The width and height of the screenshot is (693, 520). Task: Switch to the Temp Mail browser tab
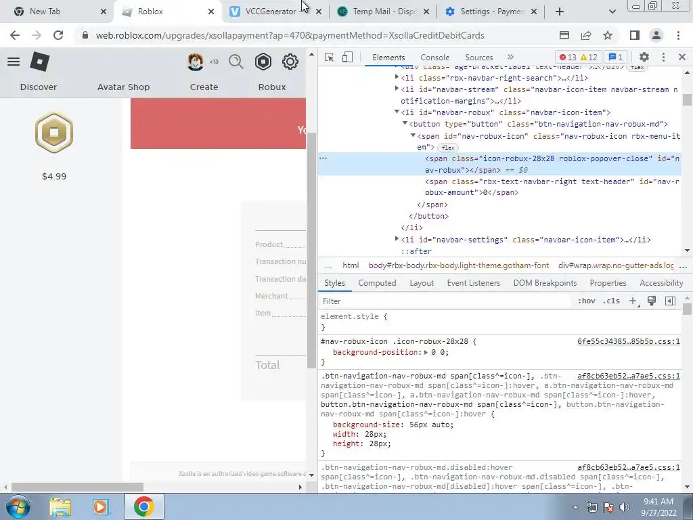click(x=383, y=12)
